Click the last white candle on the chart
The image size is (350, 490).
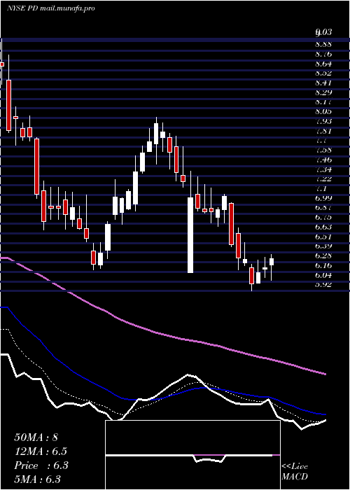[x=272, y=262]
